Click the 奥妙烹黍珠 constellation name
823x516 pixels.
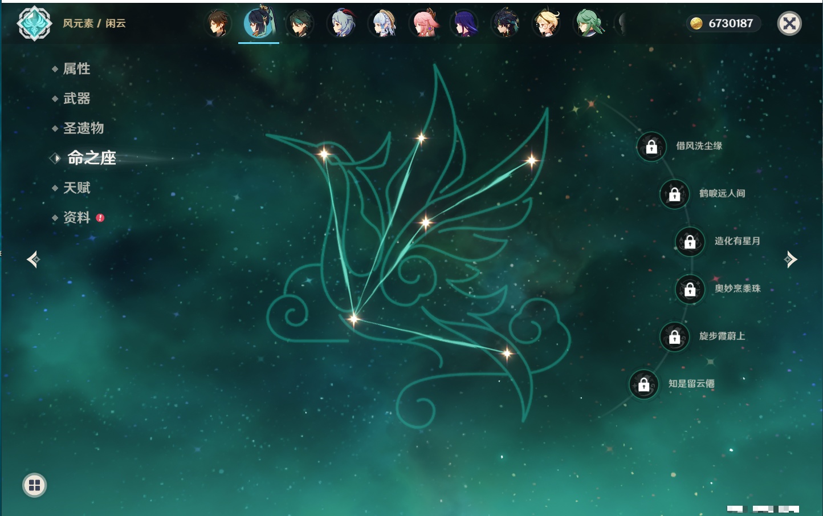click(x=738, y=289)
